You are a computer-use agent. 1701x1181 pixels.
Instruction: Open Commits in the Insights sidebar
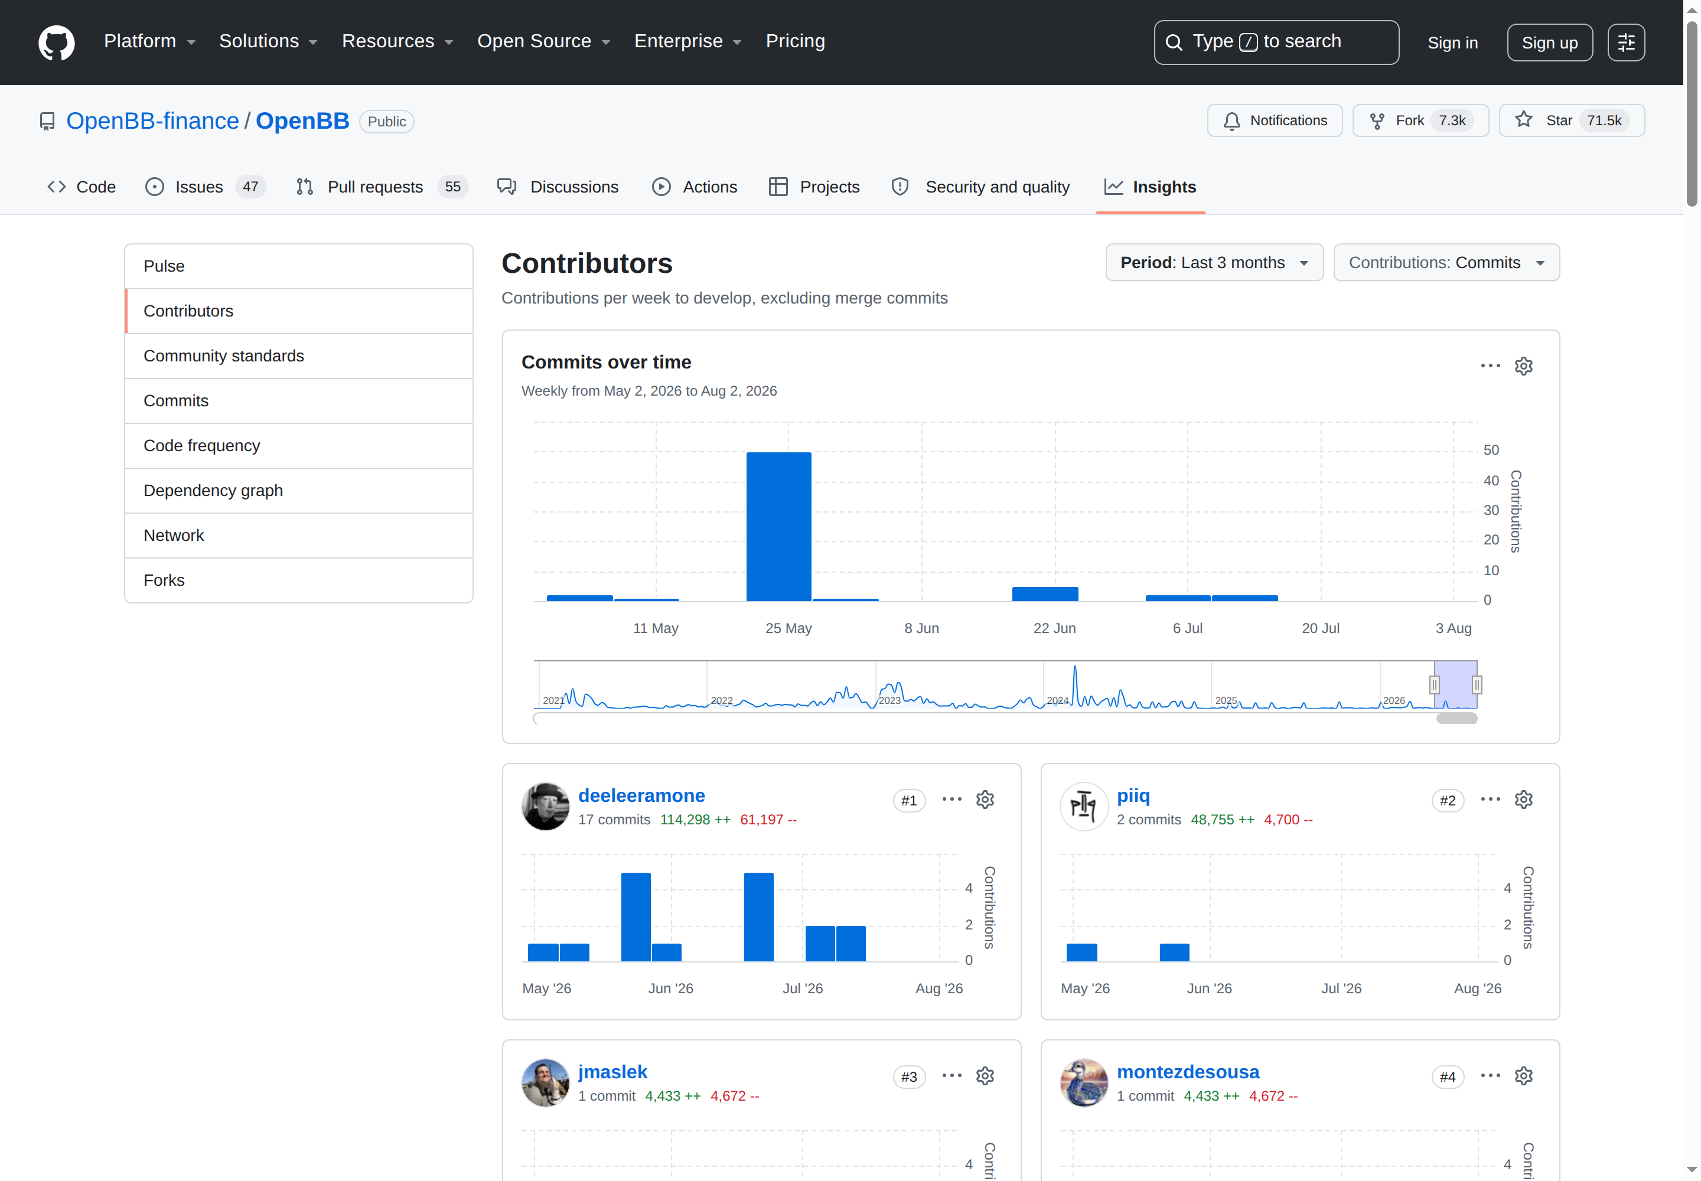(x=299, y=401)
